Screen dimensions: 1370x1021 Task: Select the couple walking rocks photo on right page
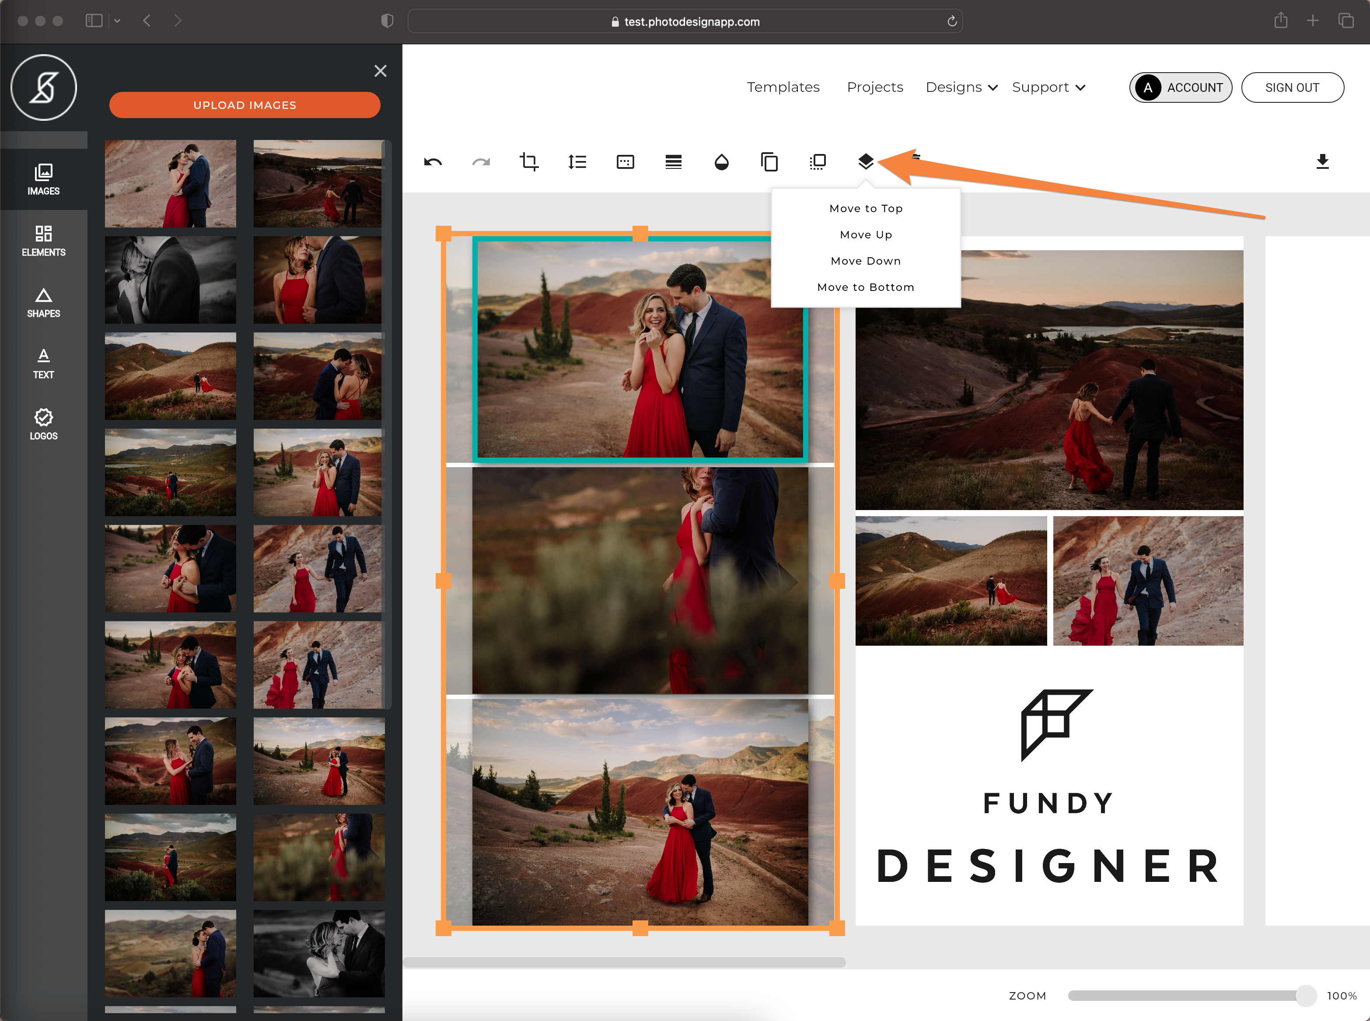coord(1147,581)
